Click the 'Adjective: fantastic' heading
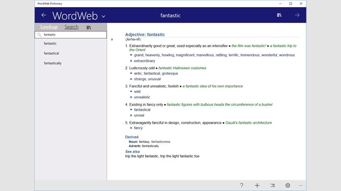Screen dimensions: 341x191 (x=145, y=34)
